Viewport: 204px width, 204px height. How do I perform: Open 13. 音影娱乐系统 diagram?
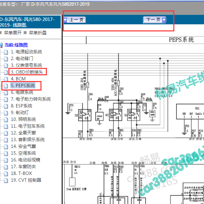coord(28,139)
